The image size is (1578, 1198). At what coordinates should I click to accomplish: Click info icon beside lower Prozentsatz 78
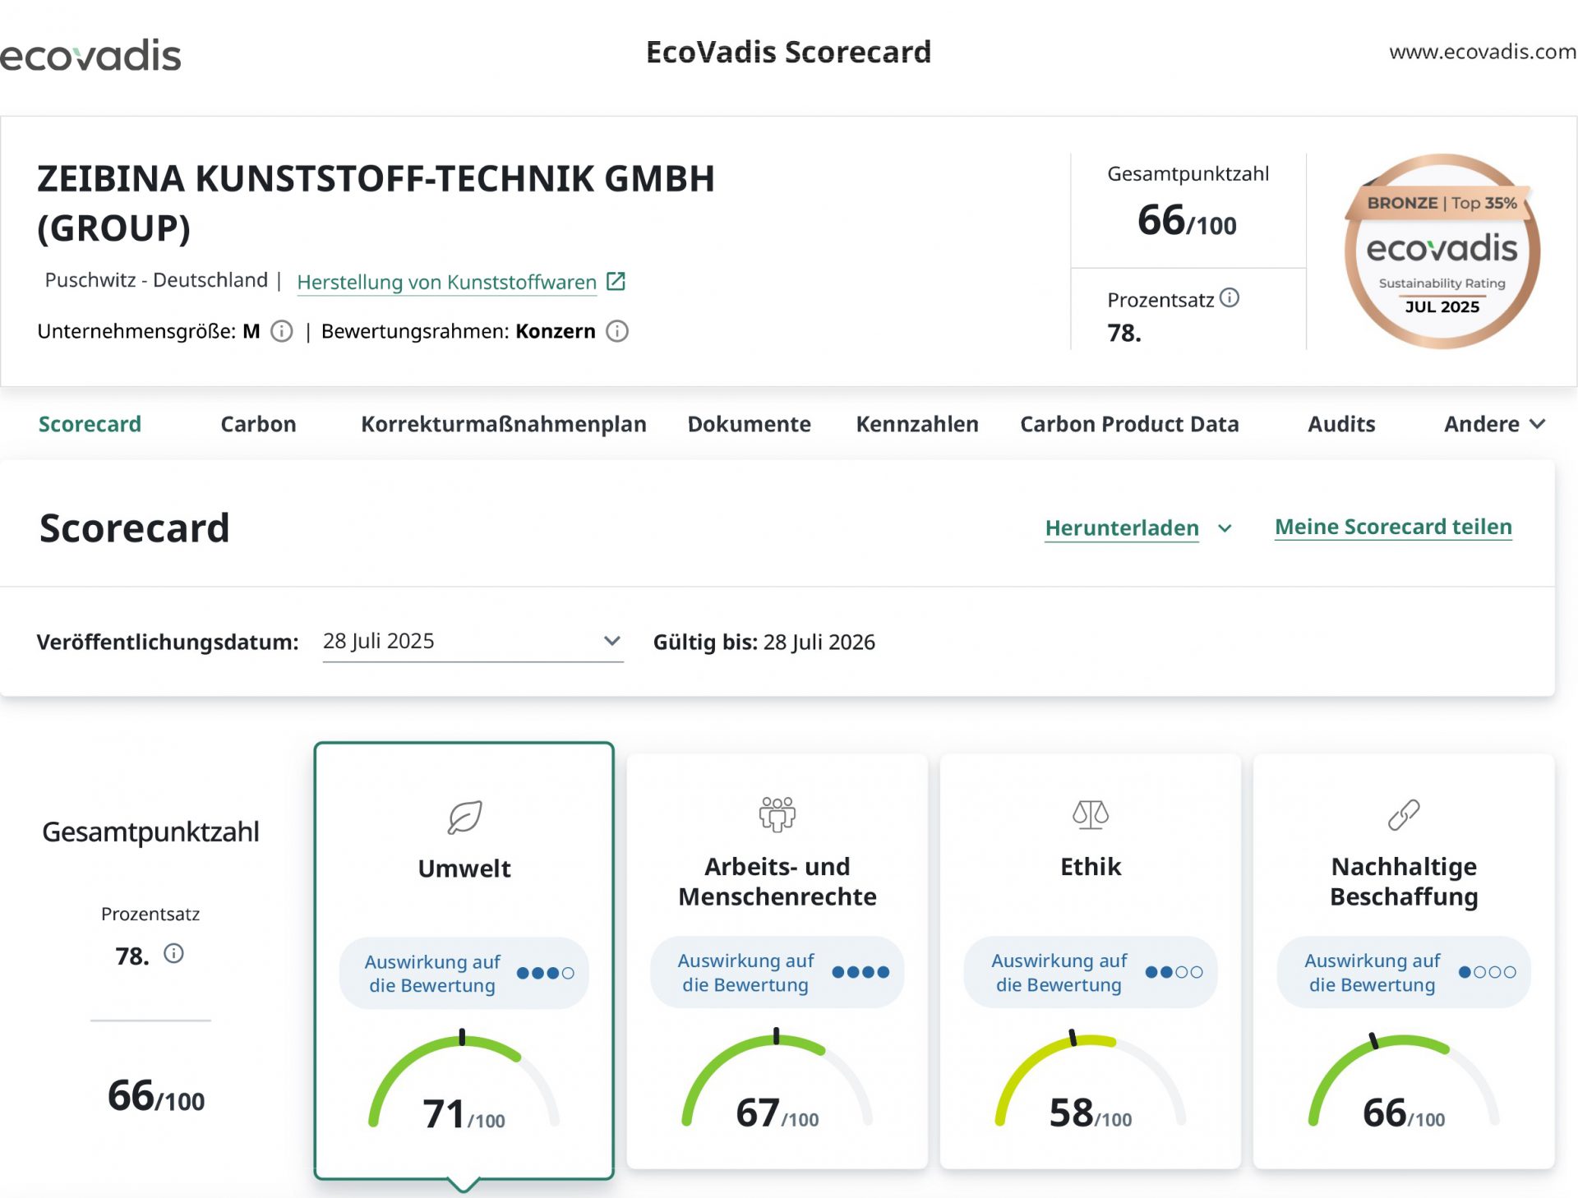click(x=173, y=953)
